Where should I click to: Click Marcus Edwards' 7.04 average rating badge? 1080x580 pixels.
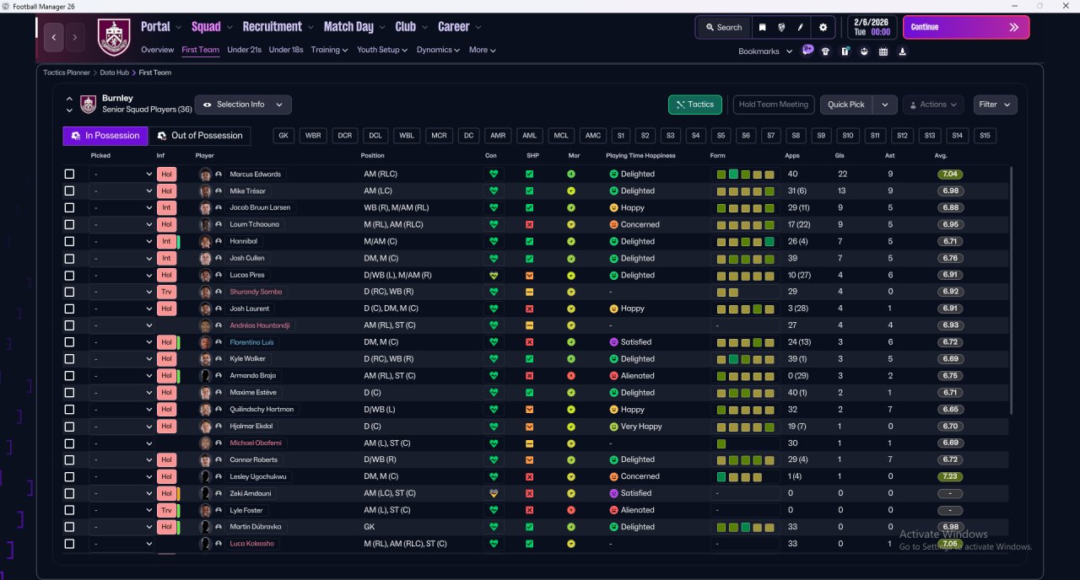(950, 175)
